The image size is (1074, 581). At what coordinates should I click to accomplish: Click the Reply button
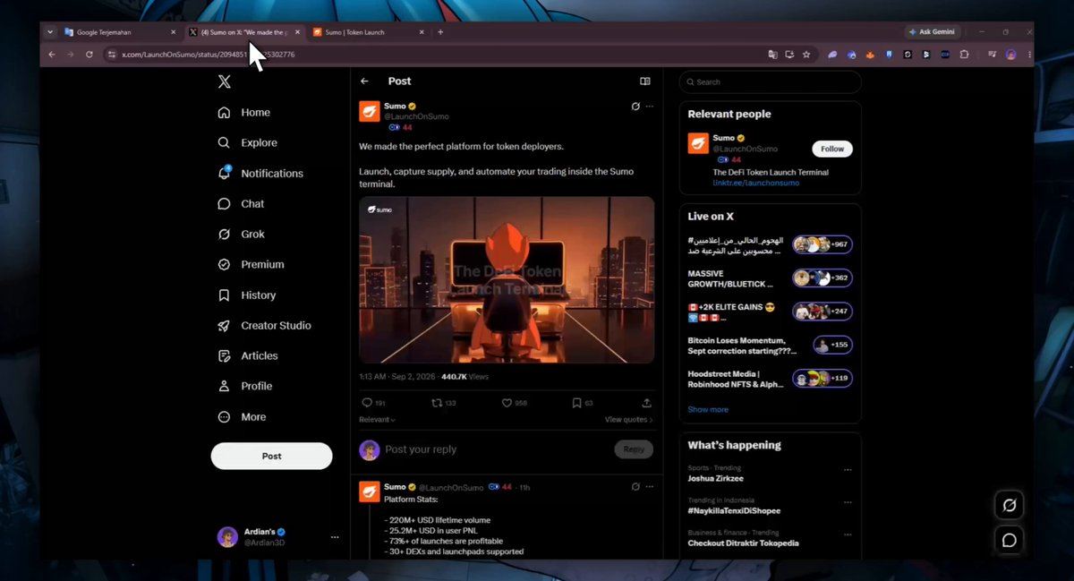tap(634, 449)
